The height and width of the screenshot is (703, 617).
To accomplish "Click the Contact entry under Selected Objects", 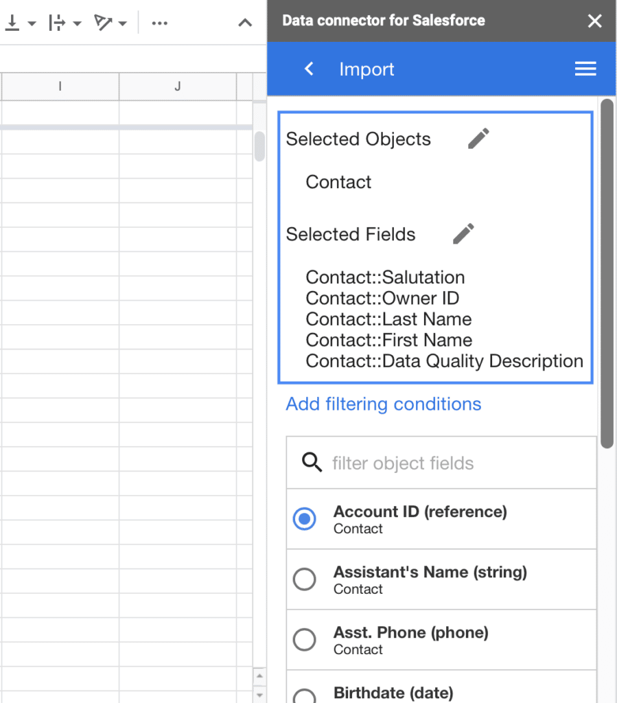I will (x=338, y=182).
